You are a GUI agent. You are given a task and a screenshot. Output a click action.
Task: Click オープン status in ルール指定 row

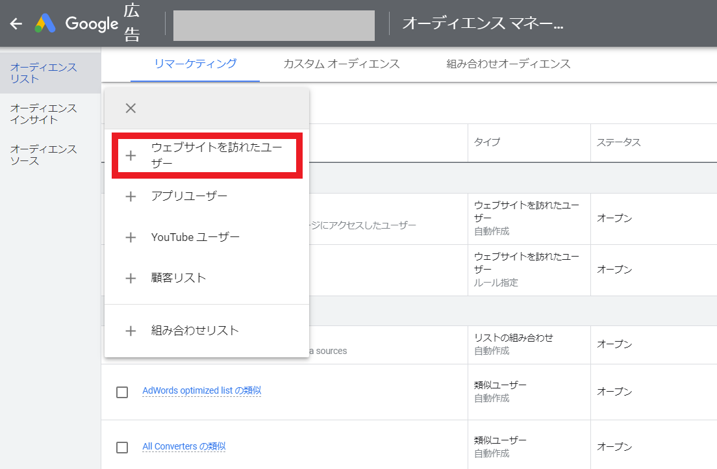[614, 270]
